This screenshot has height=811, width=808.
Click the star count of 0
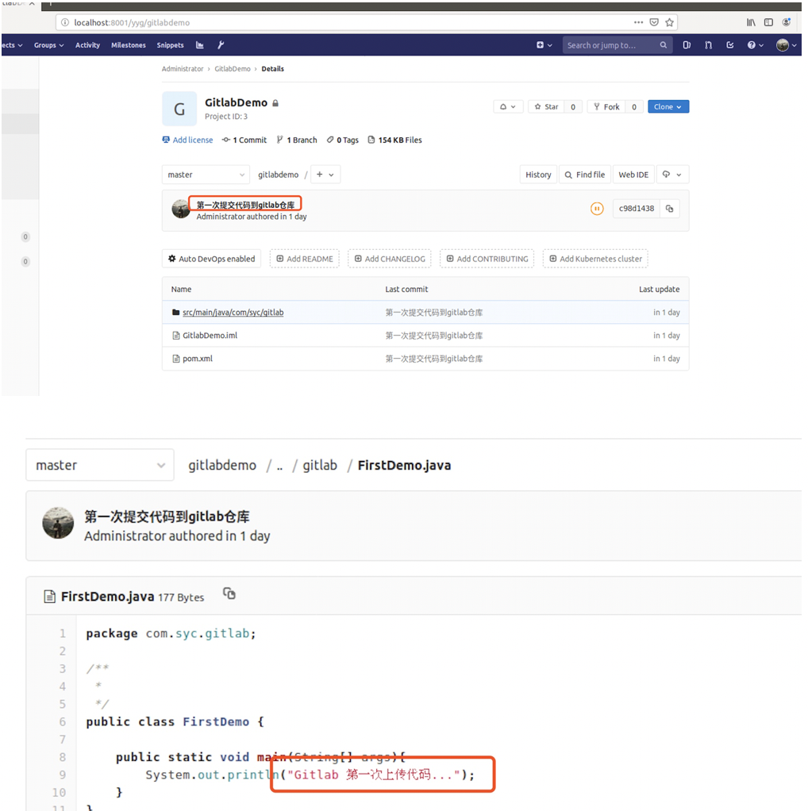(572, 106)
